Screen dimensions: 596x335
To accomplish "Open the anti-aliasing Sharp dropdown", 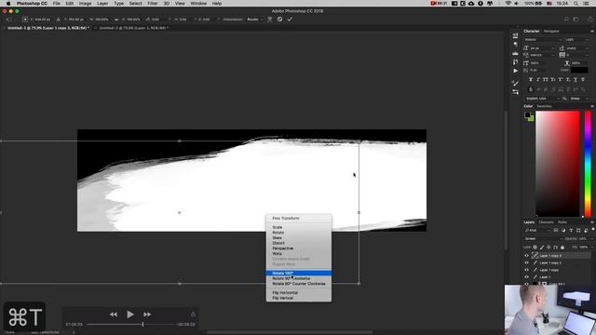I will 579,99.
